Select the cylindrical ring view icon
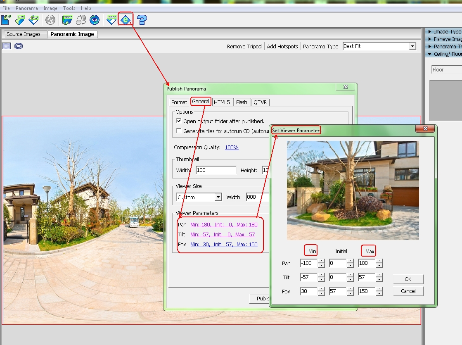This screenshot has height=345, width=462. click(18, 46)
